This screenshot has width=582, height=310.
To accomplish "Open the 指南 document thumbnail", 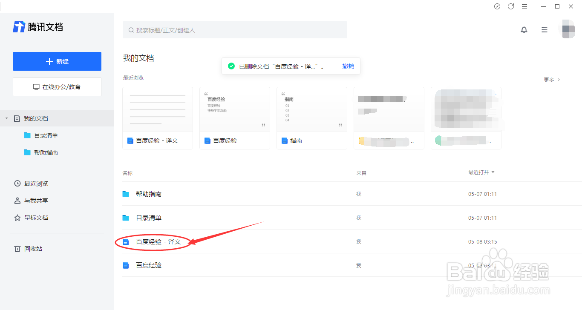I will coord(311,109).
